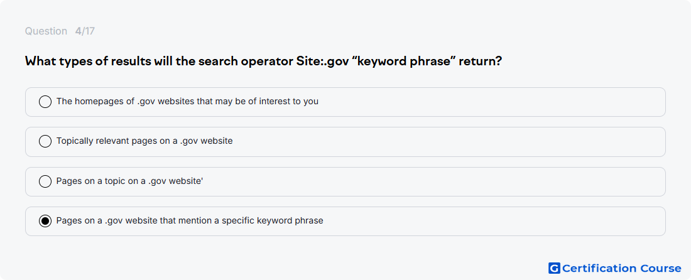Click the "Pages on a topic on a .gov website'" text
Screen dimensions: 691x280
(x=129, y=181)
